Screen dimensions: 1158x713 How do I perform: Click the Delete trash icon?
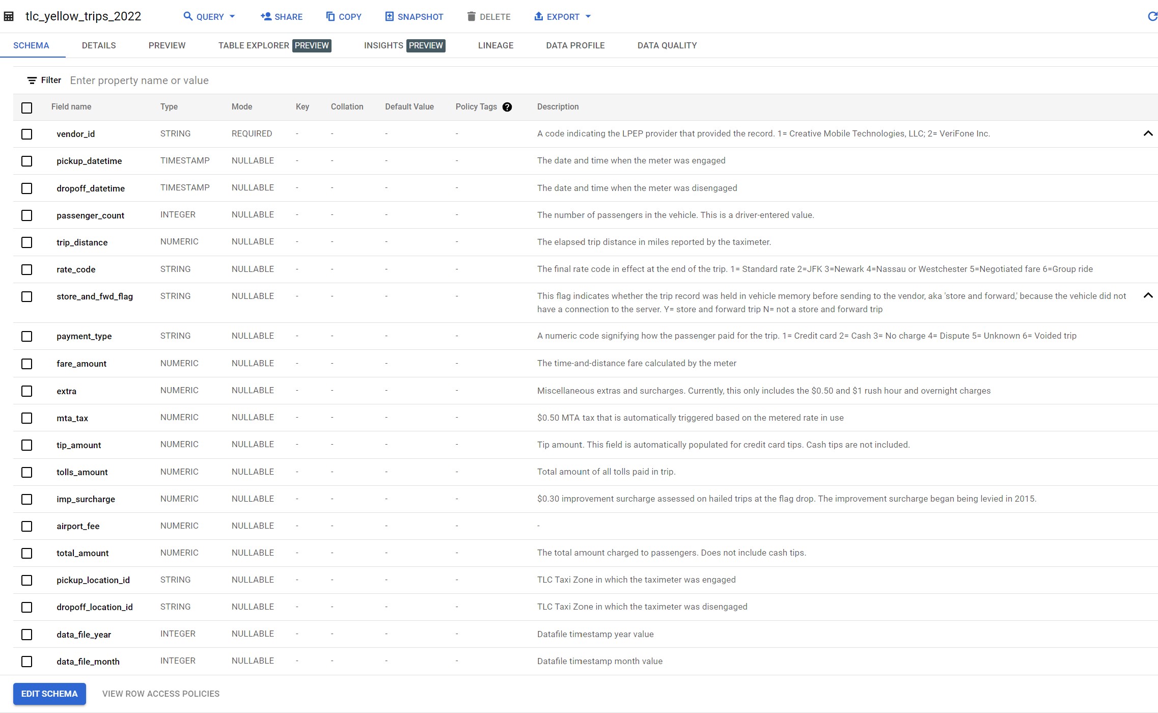pos(472,17)
